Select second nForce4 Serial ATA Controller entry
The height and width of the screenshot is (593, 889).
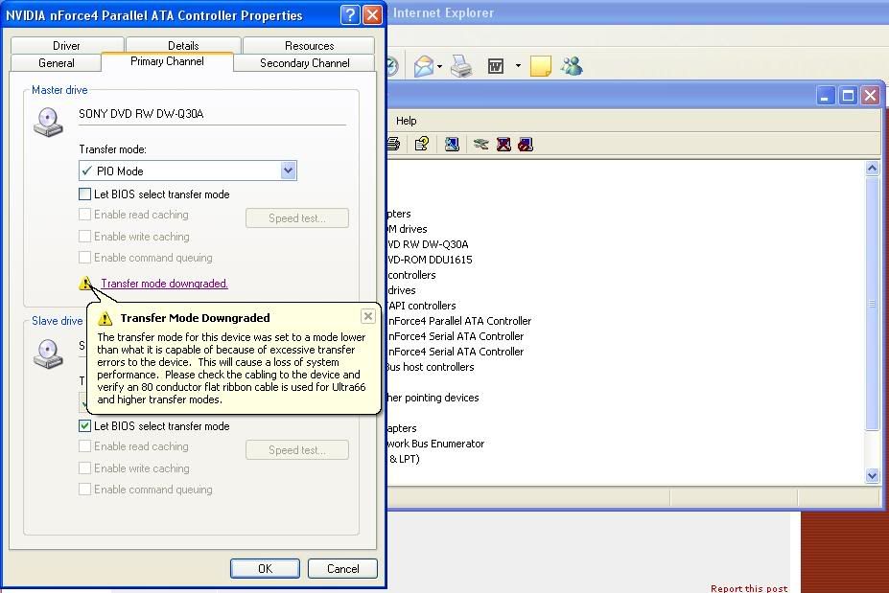pyautogui.click(x=456, y=352)
